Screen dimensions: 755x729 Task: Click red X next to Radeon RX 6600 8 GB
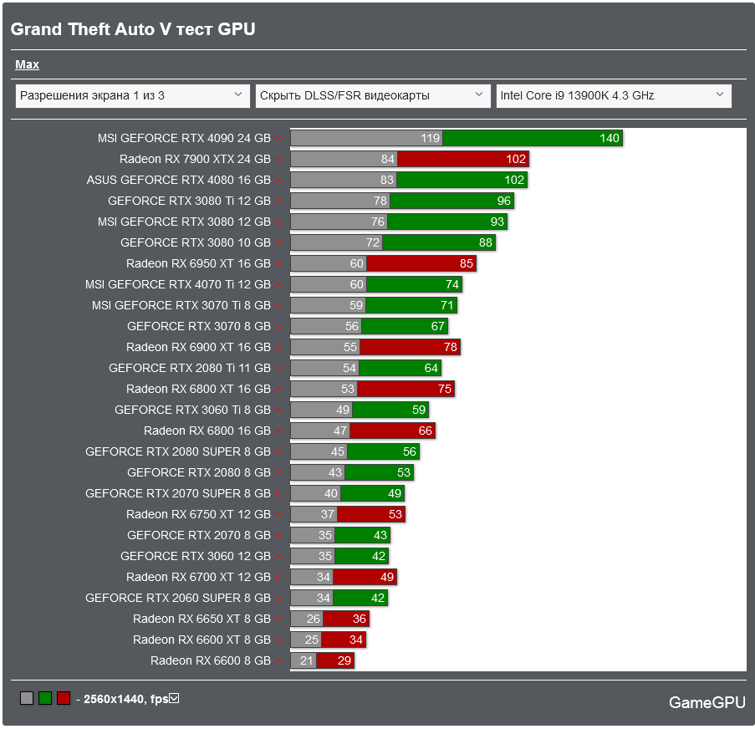[278, 661]
